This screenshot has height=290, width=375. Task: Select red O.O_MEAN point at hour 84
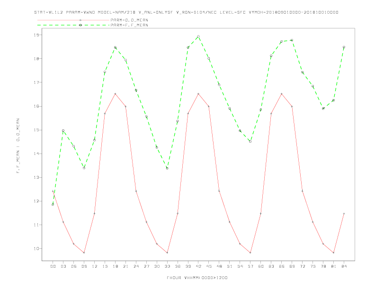tap(344, 213)
